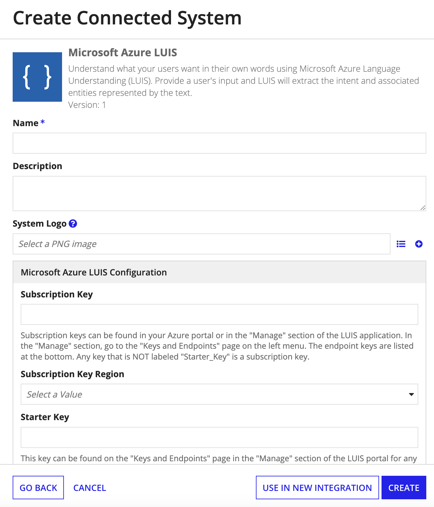The height and width of the screenshot is (507, 434).
Task: Click the 'Select a PNG image' picker field
Action: 202,244
